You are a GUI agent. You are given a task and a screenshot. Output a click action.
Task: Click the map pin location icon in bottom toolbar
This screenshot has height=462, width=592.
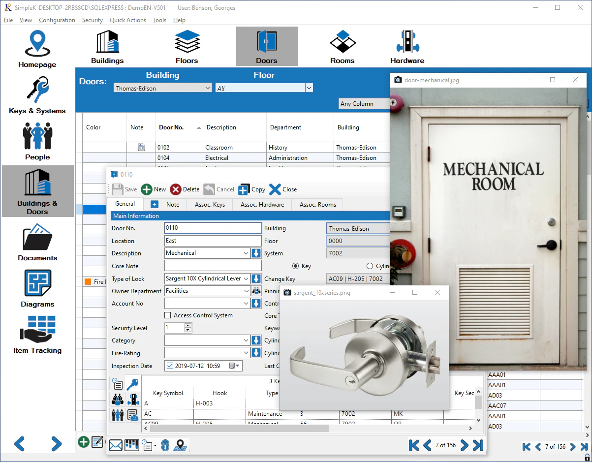point(181,445)
